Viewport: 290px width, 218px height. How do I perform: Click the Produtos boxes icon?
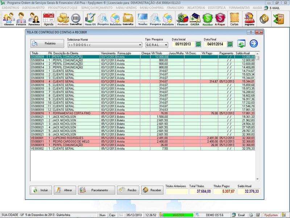coord(63,19)
